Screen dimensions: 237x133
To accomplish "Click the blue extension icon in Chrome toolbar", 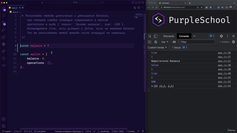I will [x=218, y=7].
